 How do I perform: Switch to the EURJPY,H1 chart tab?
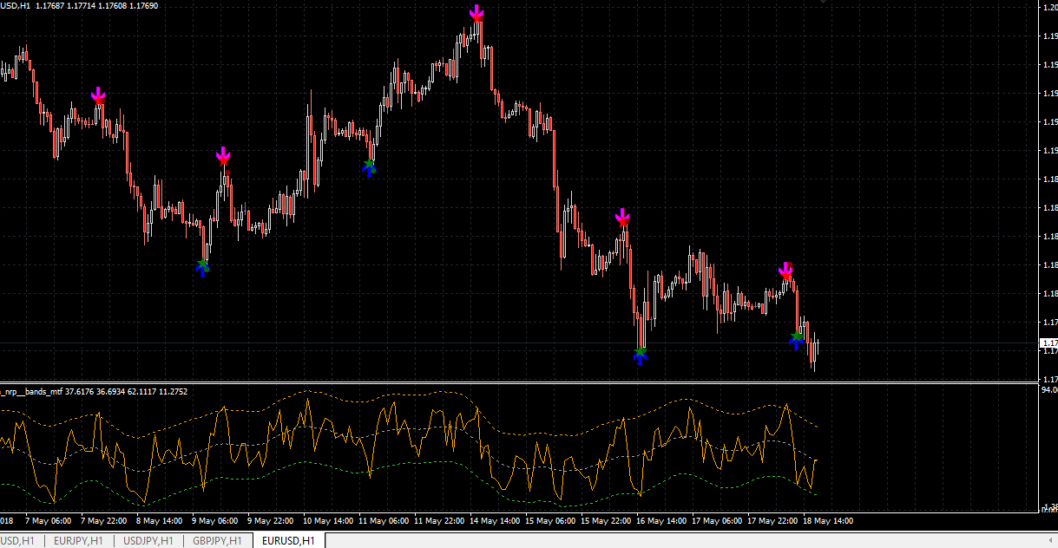coord(78,541)
